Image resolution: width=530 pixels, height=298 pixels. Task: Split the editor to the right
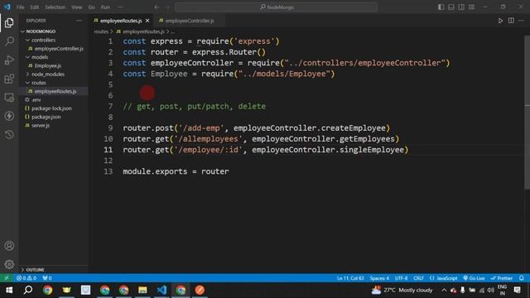point(511,21)
